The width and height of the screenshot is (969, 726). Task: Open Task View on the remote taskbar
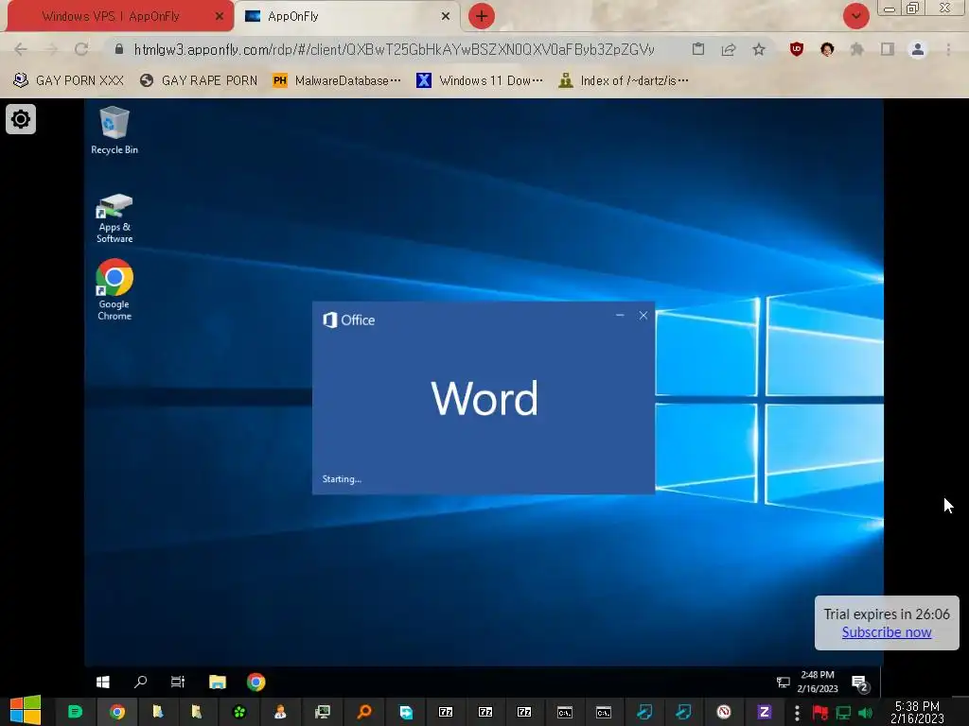(178, 682)
